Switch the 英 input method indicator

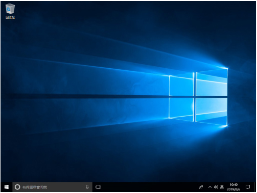[222, 187]
